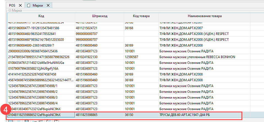The width and height of the screenshot is (264, 122).
Task: Click the table grid icon in the bottom toolbar
Action: (x=10, y=121)
